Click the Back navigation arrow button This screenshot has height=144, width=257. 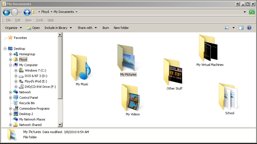click(6, 12)
